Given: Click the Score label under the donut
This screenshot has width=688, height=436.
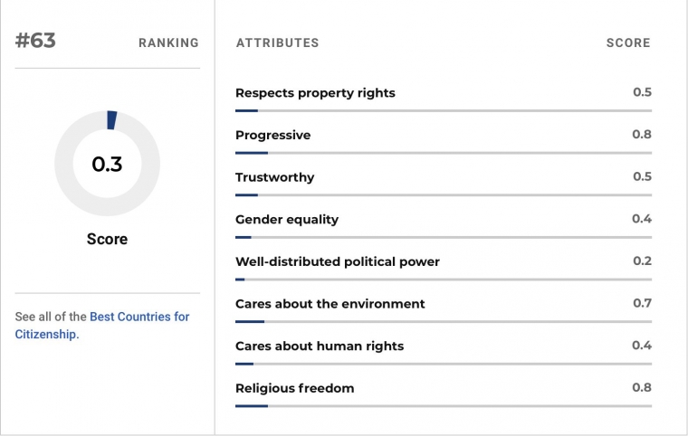Looking at the screenshot, I should (107, 239).
